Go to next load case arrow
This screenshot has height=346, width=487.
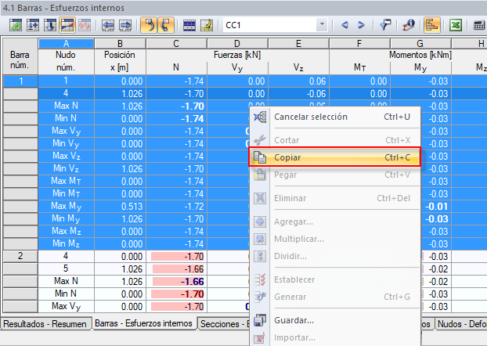(x=361, y=25)
